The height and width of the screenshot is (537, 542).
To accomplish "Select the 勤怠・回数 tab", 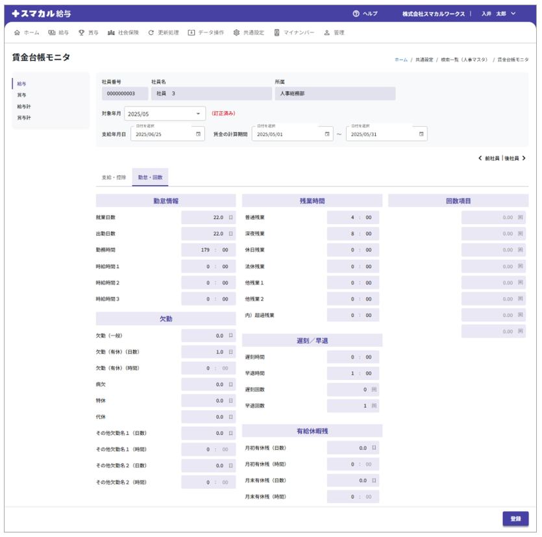I will point(150,177).
